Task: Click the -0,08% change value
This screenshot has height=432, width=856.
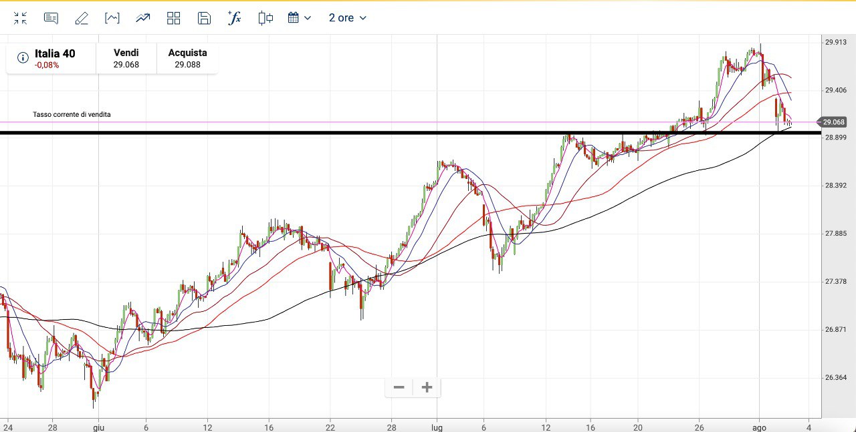Action: point(47,65)
